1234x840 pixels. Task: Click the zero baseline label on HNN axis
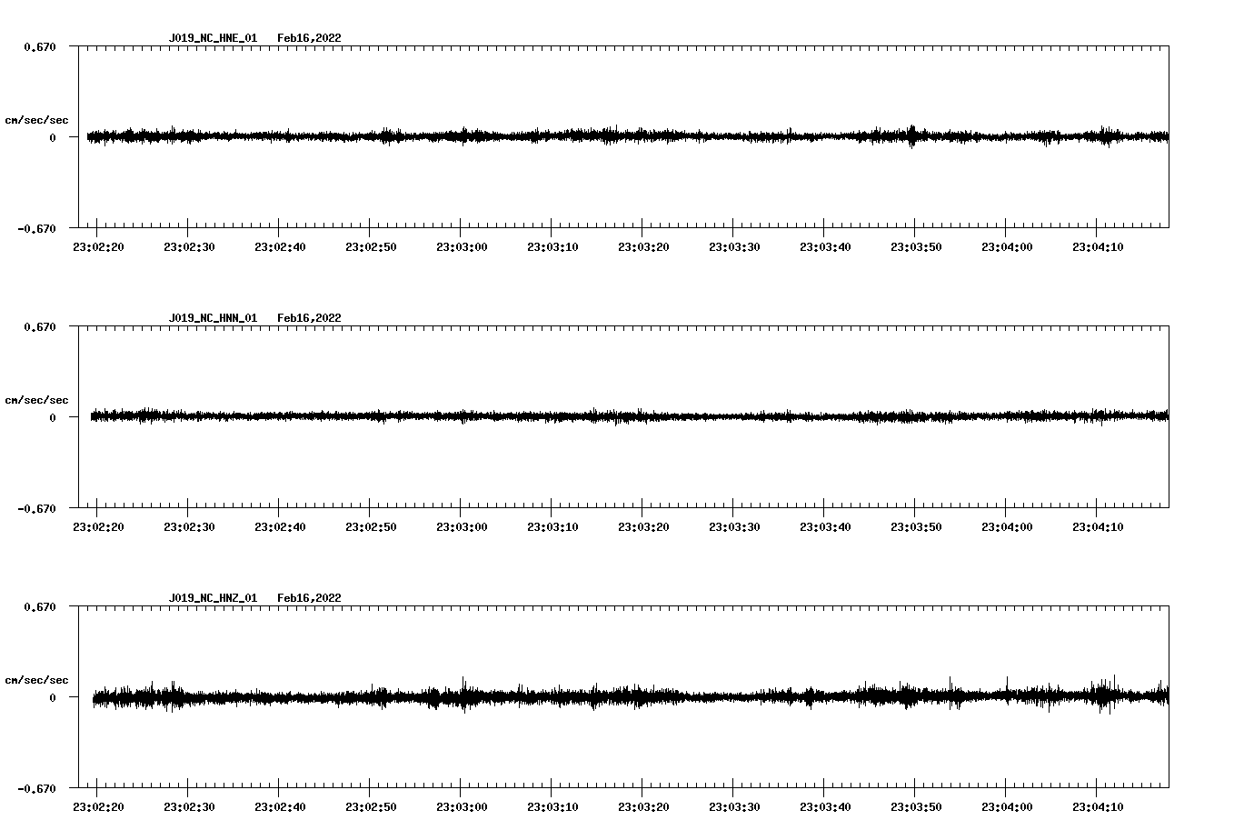53,417
